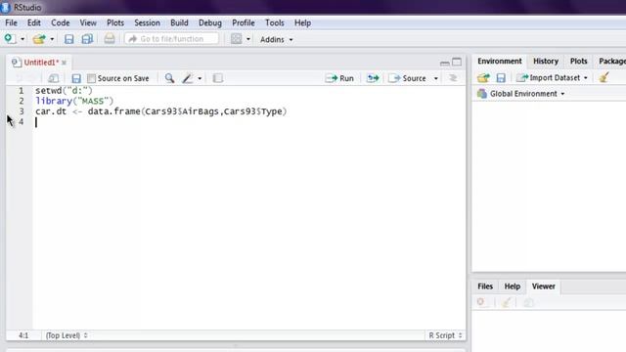Open the (Top Level) scope selector
The height and width of the screenshot is (352, 626).
67,335
